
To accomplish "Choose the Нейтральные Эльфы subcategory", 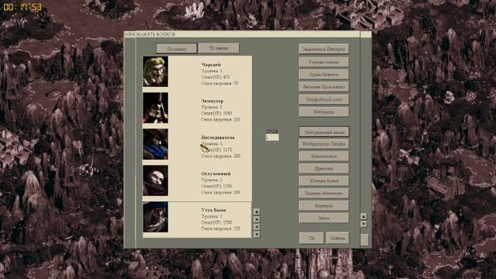I will [324, 144].
